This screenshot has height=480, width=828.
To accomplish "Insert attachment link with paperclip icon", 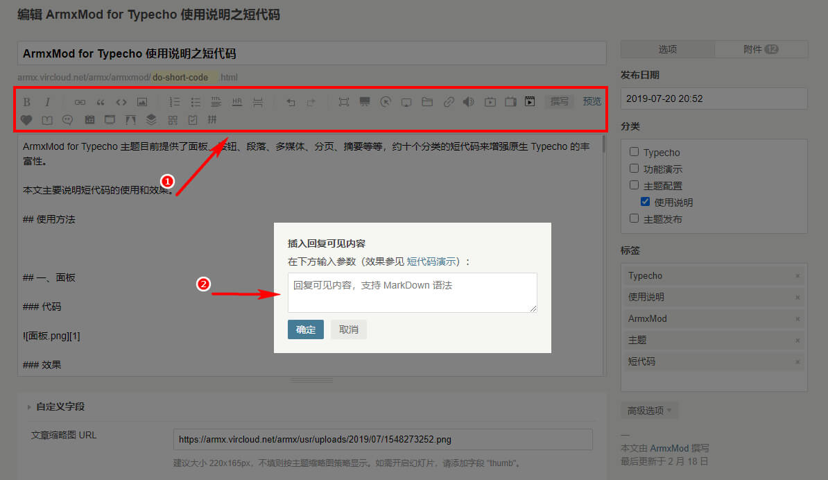I will tap(448, 102).
